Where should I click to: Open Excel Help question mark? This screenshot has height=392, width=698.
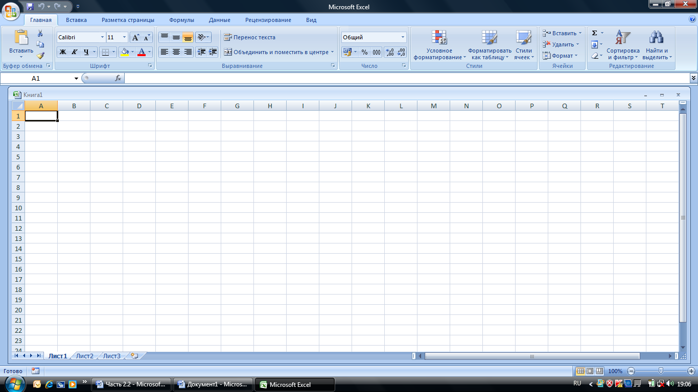click(x=692, y=19)
